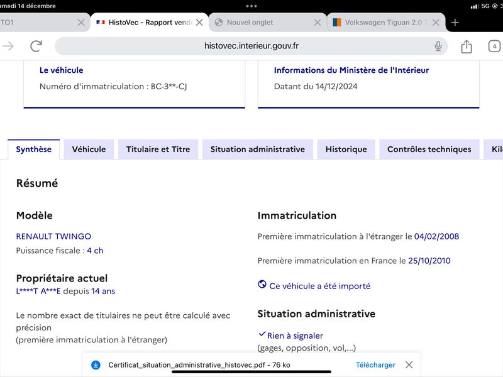This screenshot has height=377, width=503.
Task: Tap the 04/02/2008 foreign registration date
Action: pos(436,236)
